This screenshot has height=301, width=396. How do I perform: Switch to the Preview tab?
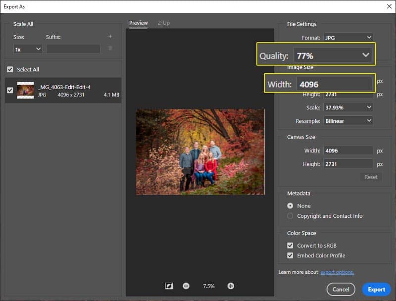click(139, 23)
